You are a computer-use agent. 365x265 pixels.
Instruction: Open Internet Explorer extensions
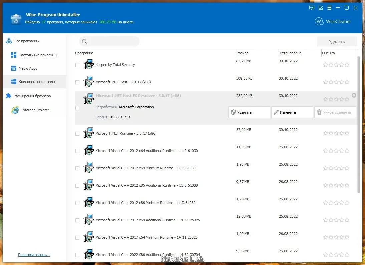[34, 110]
